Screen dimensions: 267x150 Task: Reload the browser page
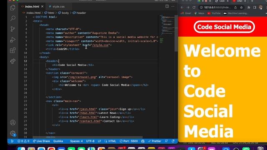coord(194,7)
